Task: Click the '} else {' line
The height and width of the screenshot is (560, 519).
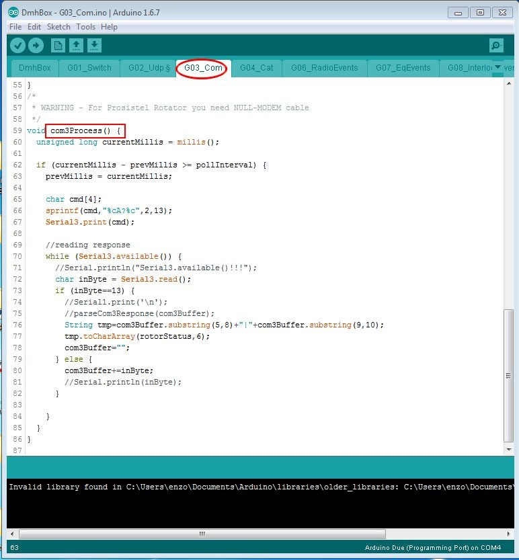Action: pos(74,359)
